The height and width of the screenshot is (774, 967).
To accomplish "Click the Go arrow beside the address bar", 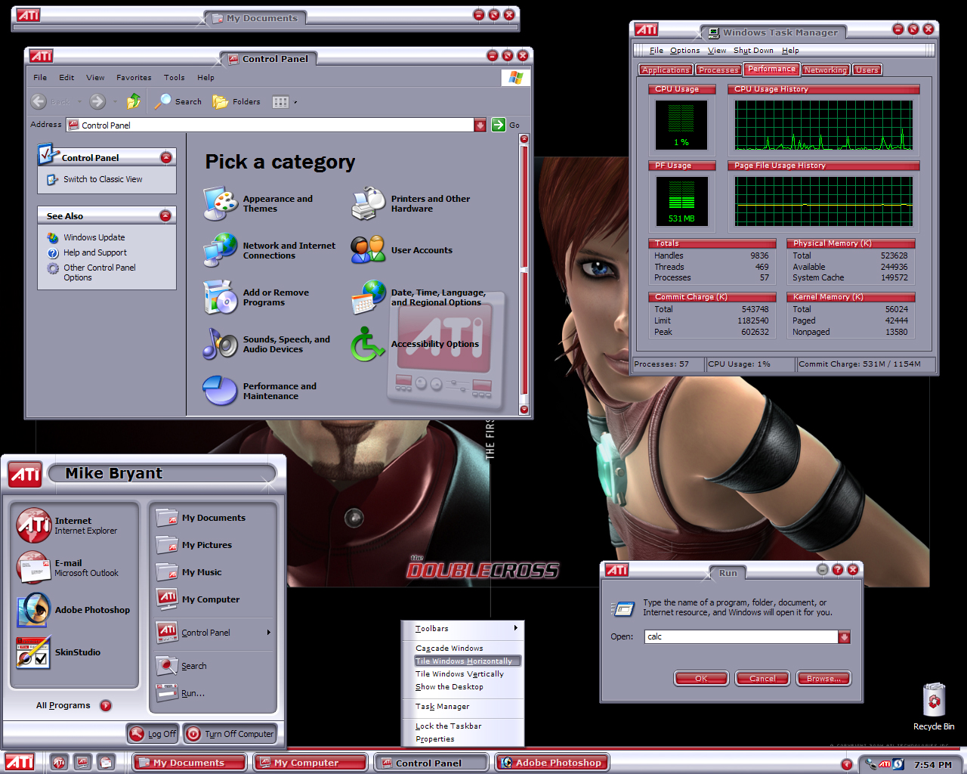I will 499,125.
